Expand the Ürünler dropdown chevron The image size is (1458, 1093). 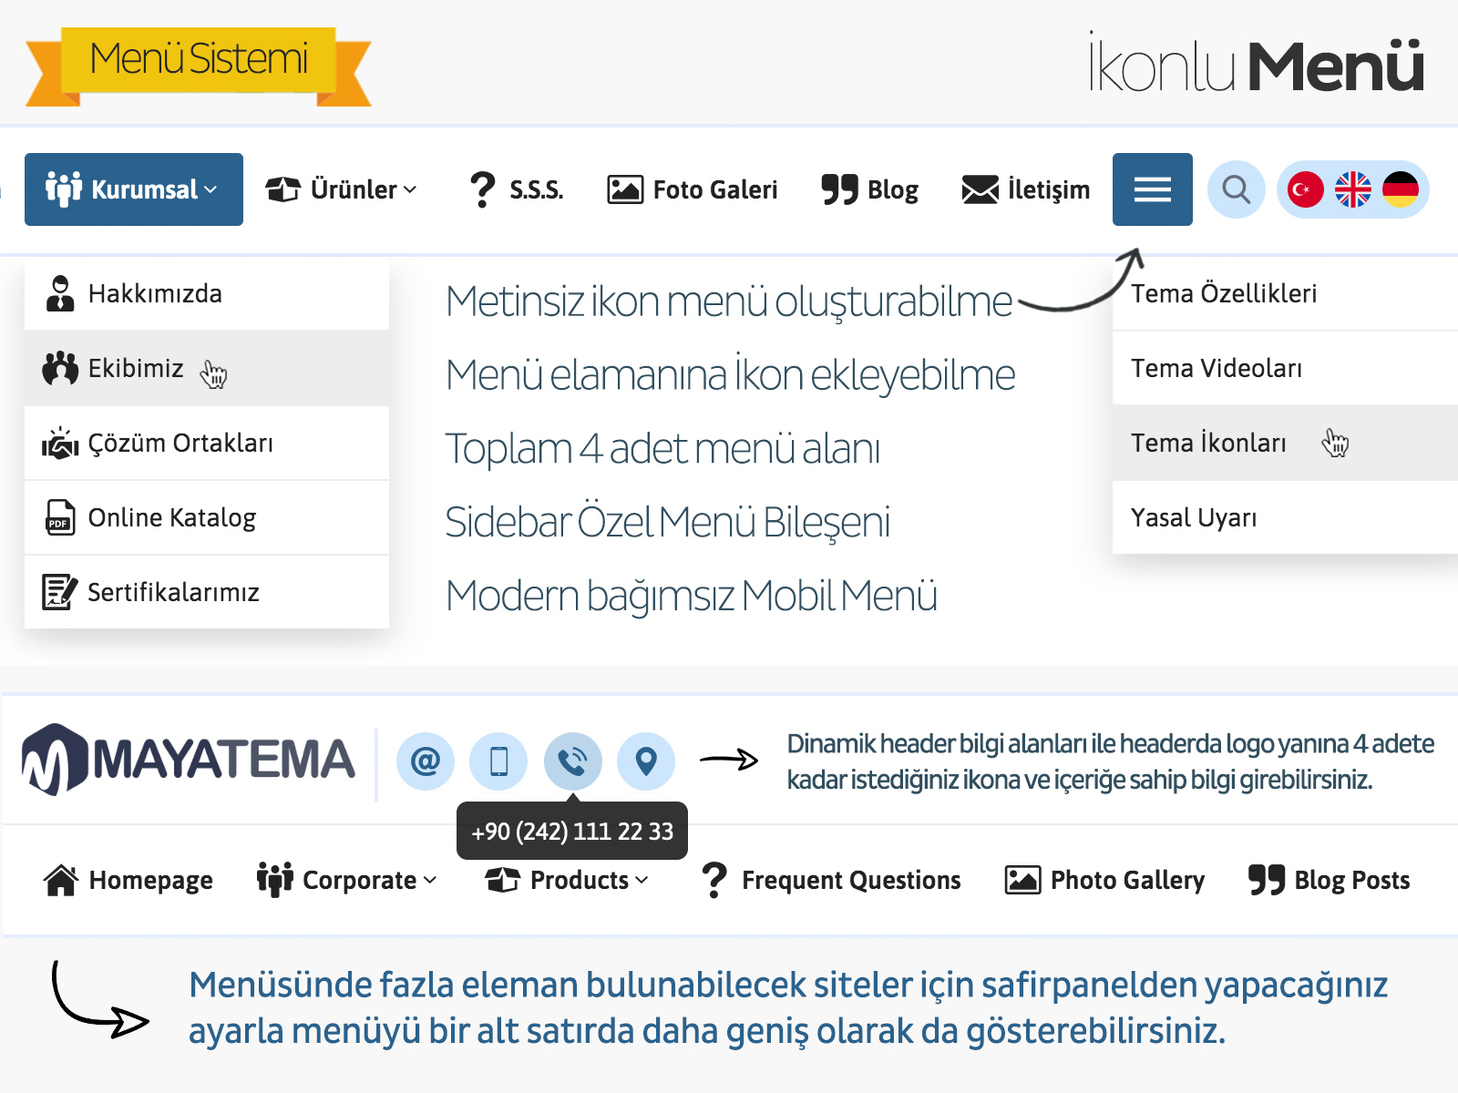pyautogui.click(x=410, y=189)
